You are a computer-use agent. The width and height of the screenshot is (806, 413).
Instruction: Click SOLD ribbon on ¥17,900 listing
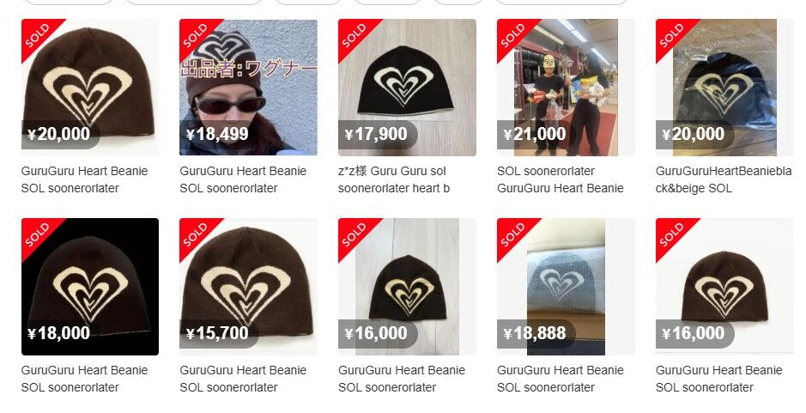[354, 35]
